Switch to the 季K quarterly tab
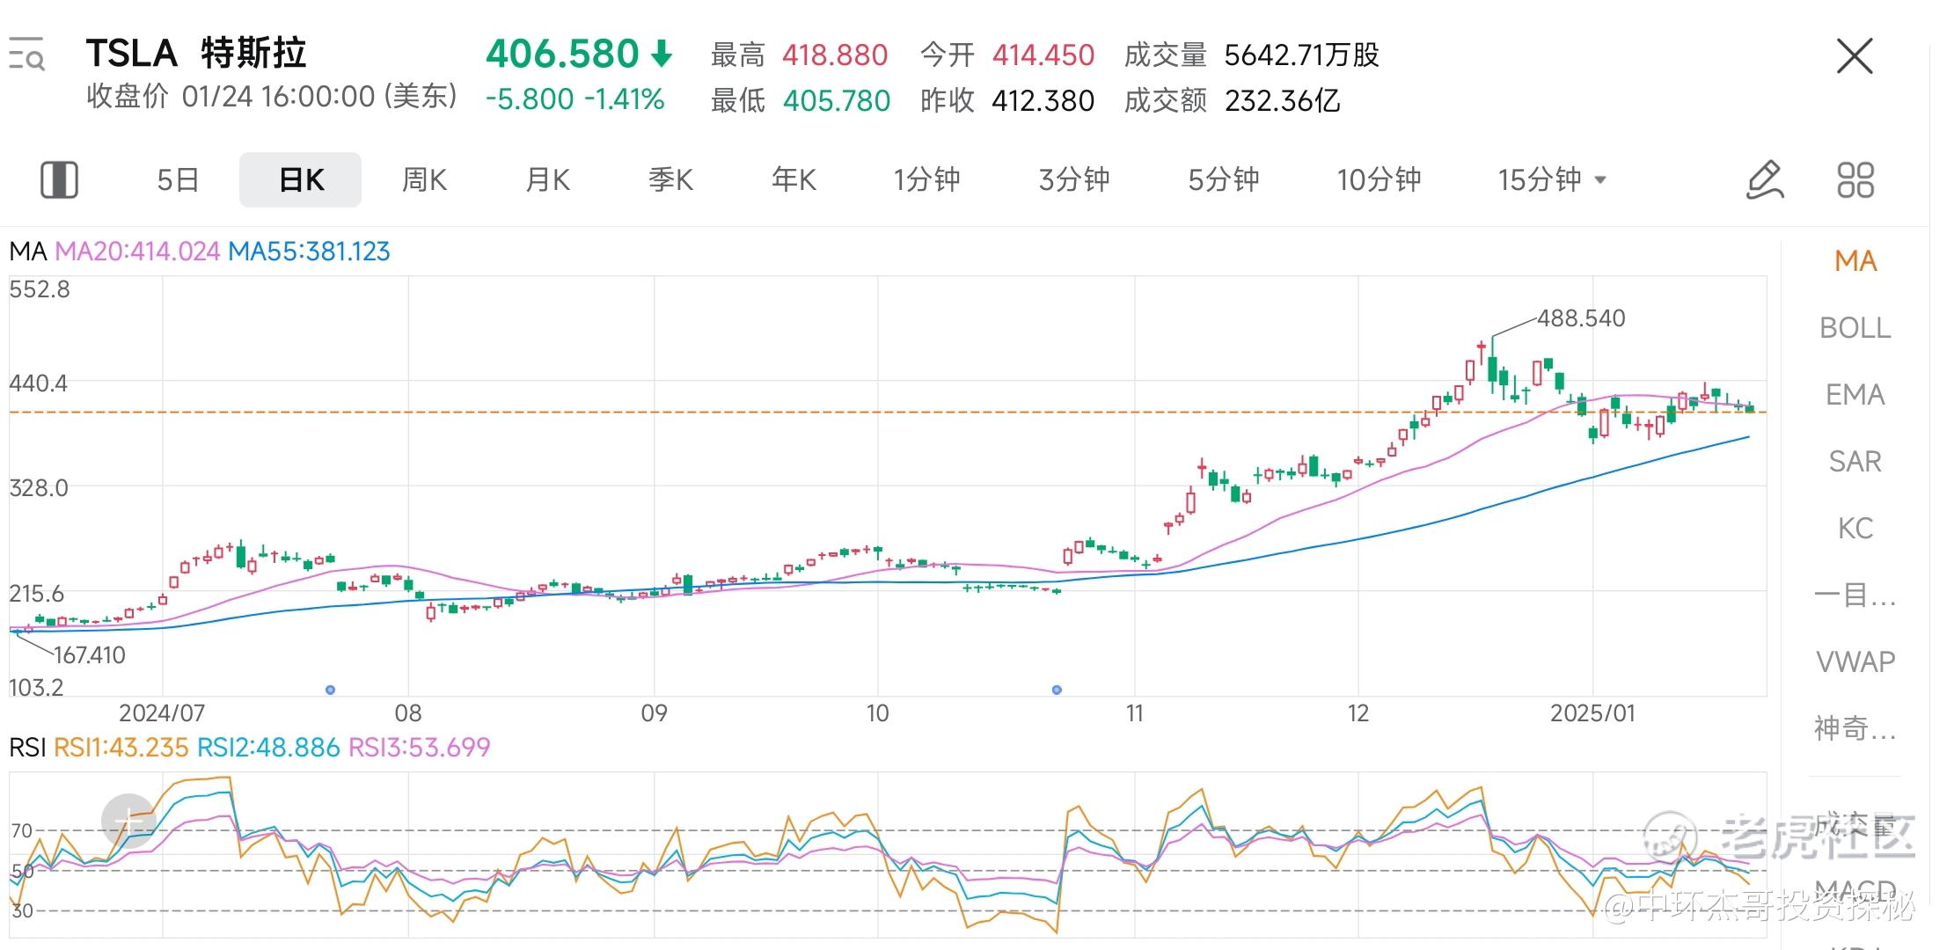Viewport: 1954px width, 950px height. pos(670,179)
